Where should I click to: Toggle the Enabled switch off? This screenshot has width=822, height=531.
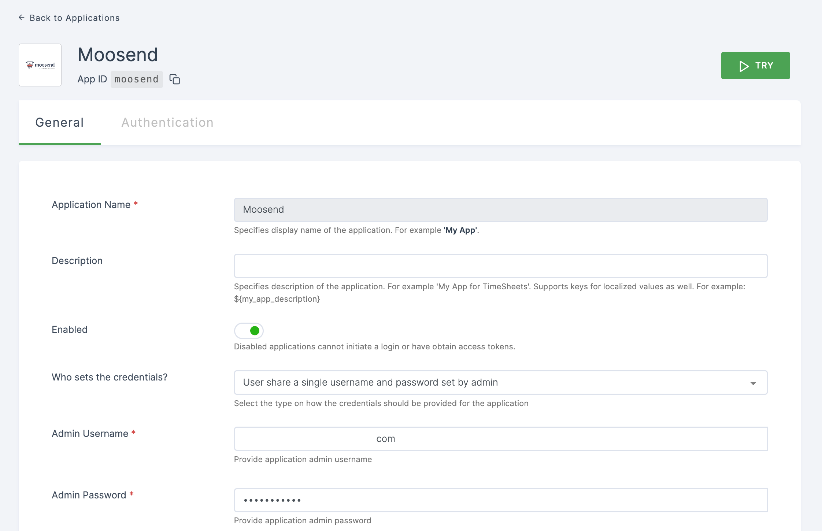click(x=249, y=331)
